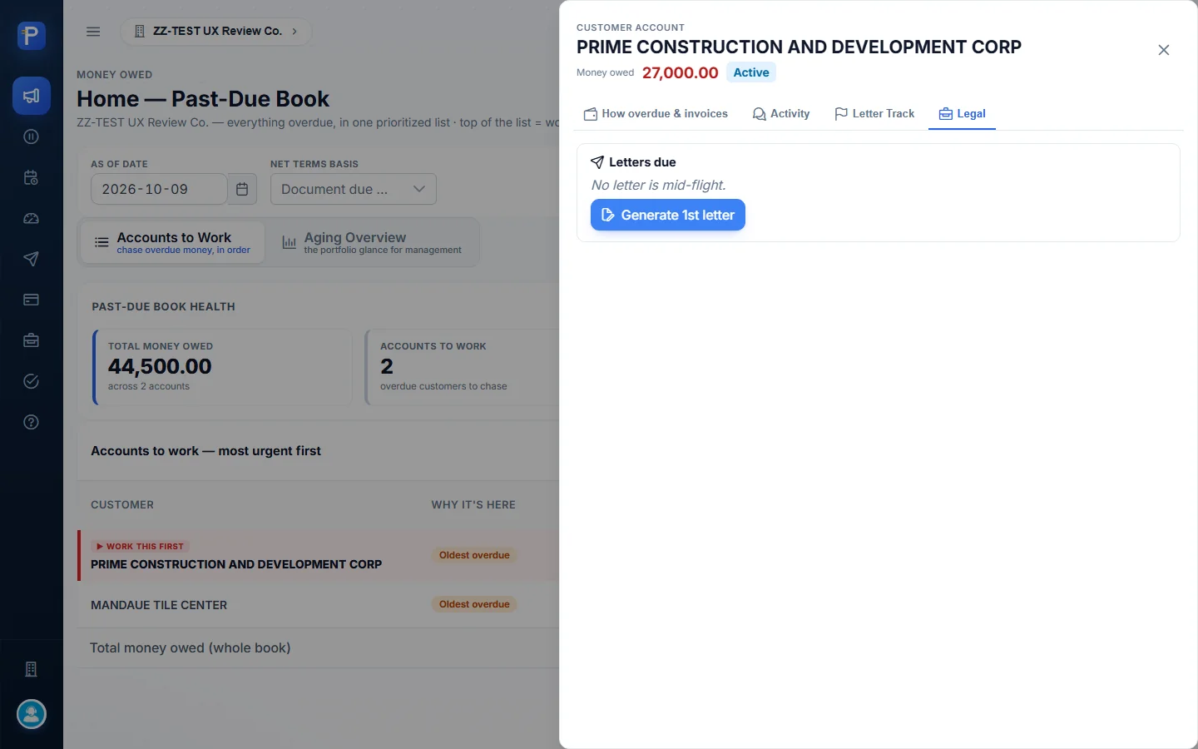Open the check-circle sidebar icon
This screenshot has height=749, width=1198.
(32, 381)
